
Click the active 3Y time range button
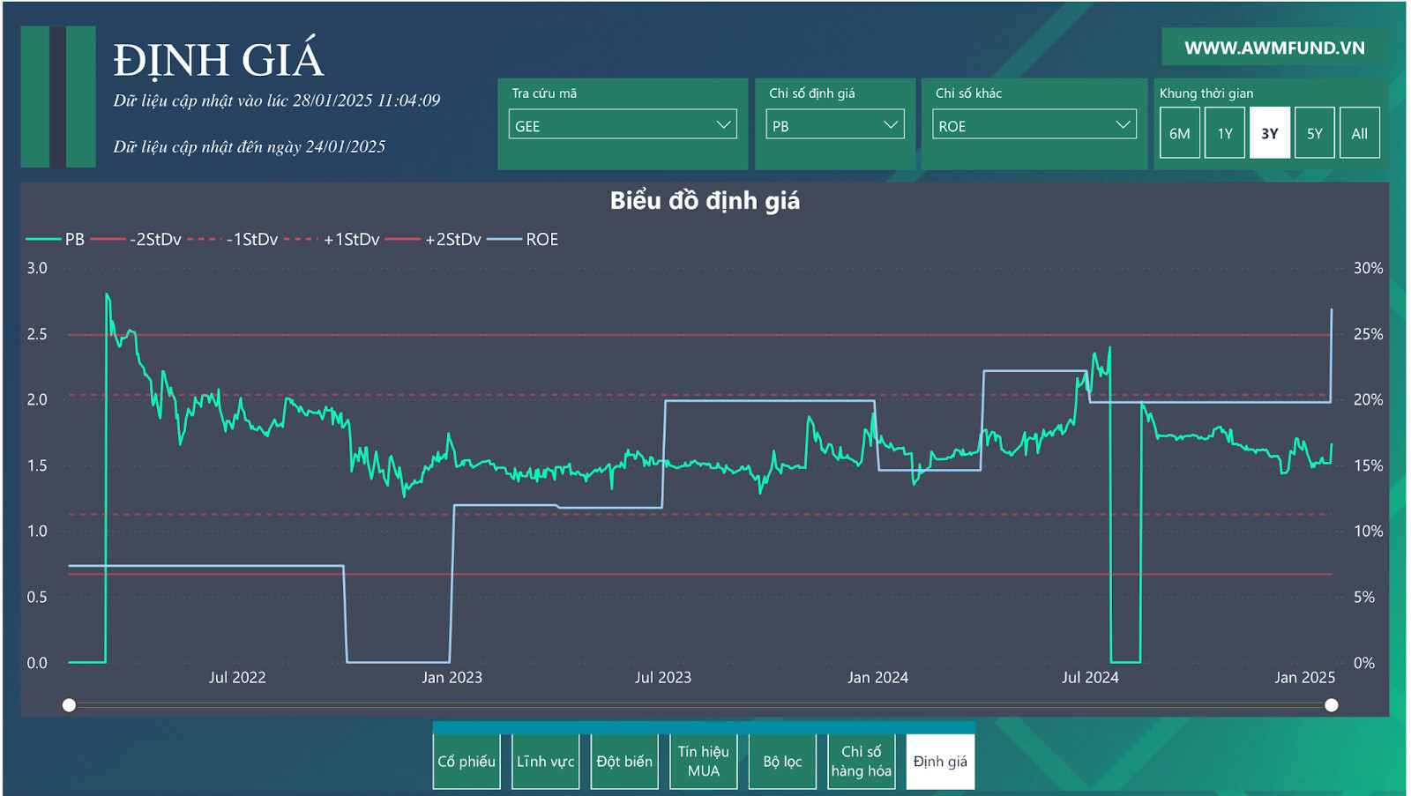[1269, 133]
